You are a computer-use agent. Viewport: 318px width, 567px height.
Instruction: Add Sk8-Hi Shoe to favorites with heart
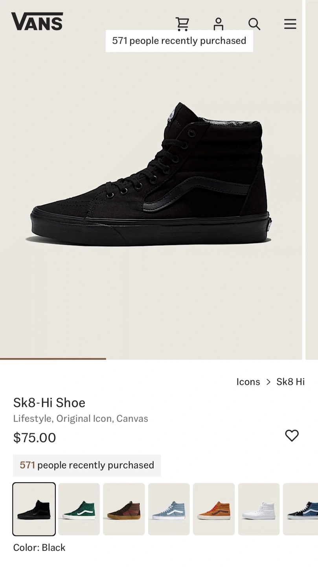click(x=292, y=435)
